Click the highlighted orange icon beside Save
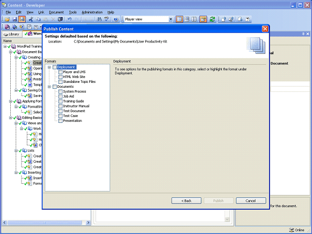The image size is (312, 234). pos(22,19)
